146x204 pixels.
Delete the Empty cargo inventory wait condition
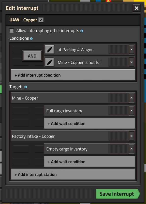(x=132, y=149)
